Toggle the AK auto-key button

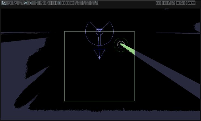(x=26, y=3)
